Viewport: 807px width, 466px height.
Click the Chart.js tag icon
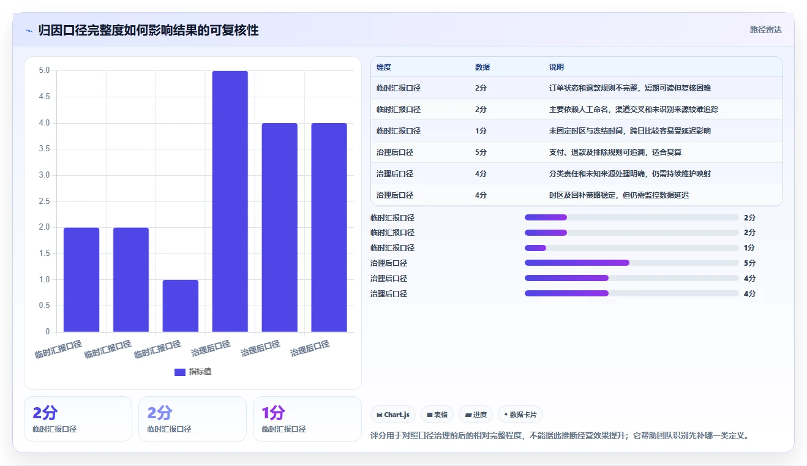tap(380, 415)
